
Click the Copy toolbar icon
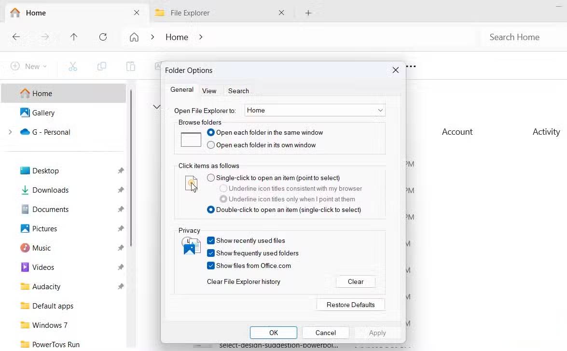[102, 66]
